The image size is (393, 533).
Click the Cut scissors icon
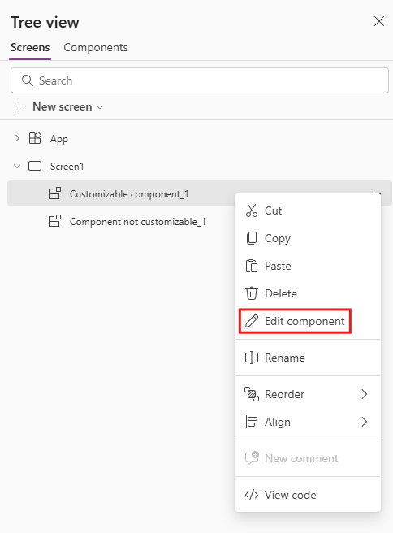pos(252,210)
